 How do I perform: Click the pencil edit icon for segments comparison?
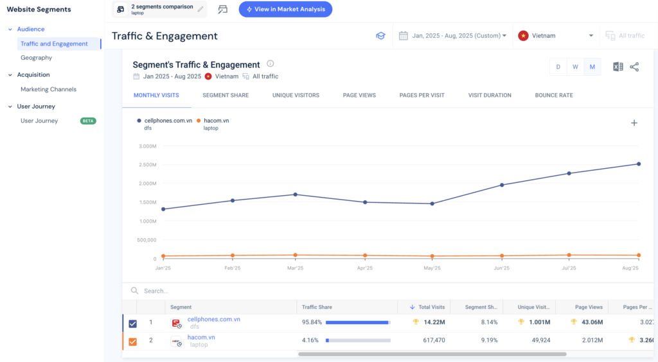[200, 10]
